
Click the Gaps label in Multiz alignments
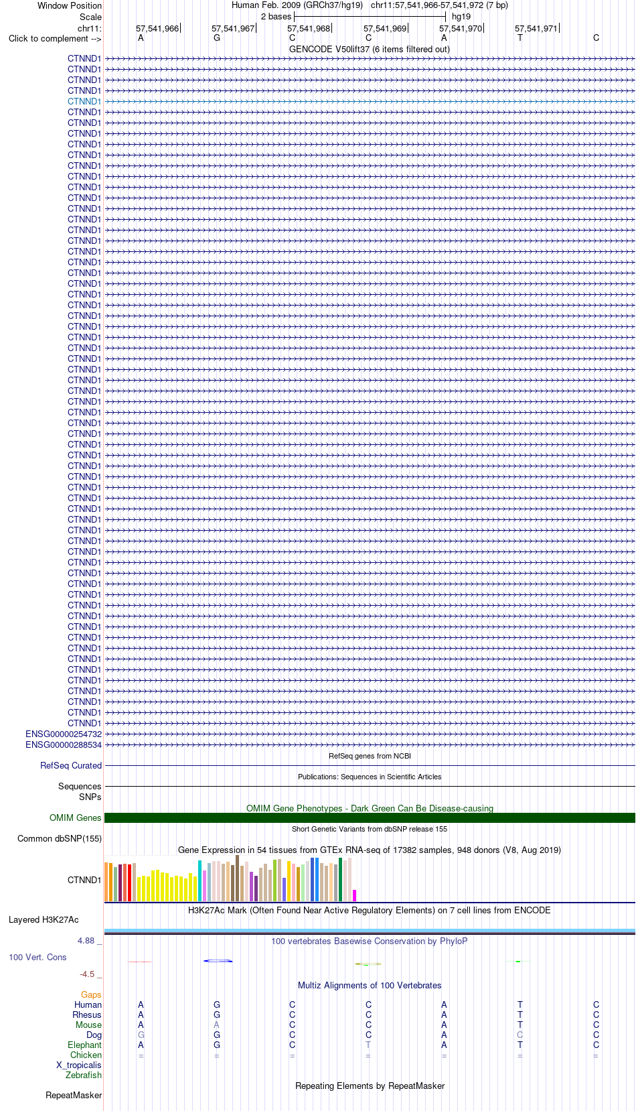(91, 994)
